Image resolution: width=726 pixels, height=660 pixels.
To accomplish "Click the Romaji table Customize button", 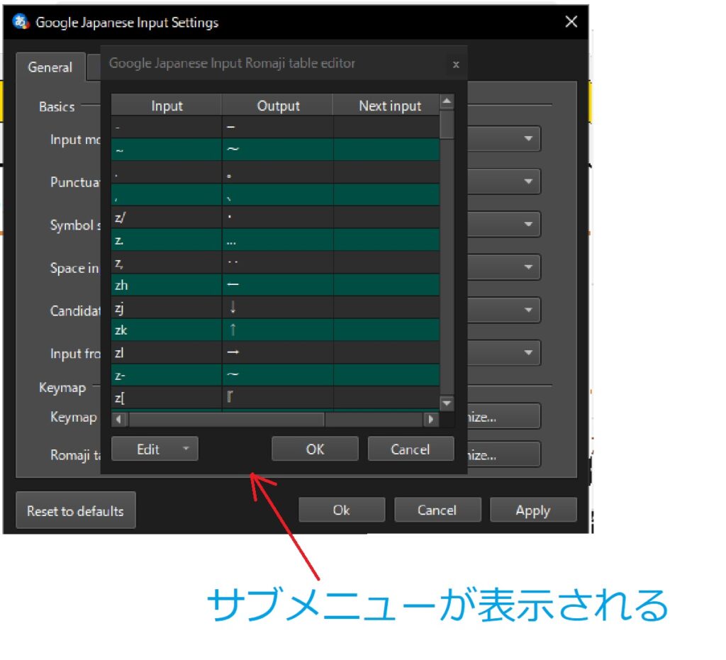I will [504, 454].
